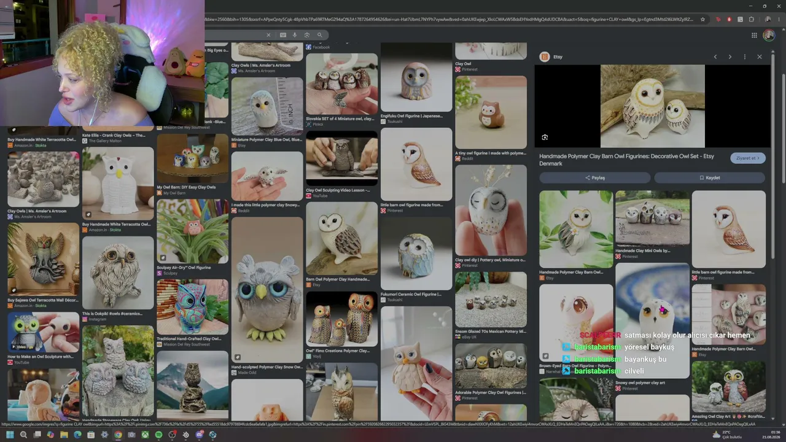Search by image with Google Lens
Viewport: 786px width, 442px height.
307,35
